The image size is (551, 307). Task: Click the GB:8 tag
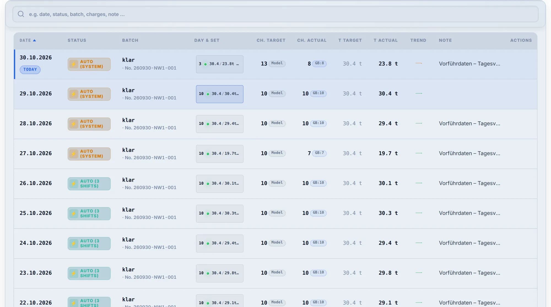319,63
